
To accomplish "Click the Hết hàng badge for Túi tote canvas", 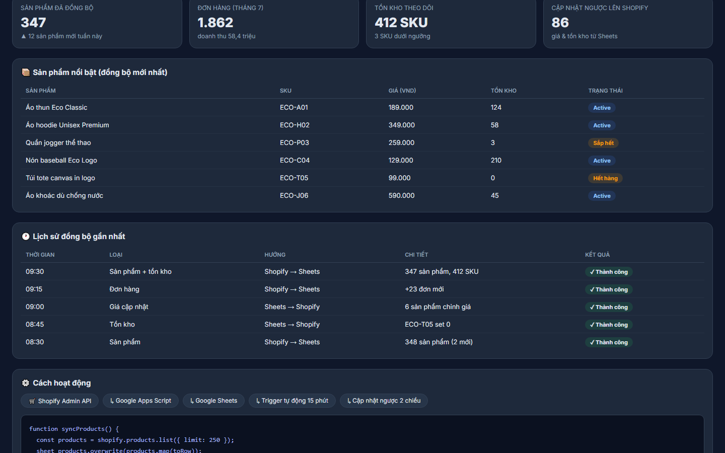I will [605, 178].
